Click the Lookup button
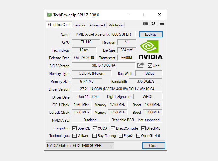The width and height of the screenshot is (218, 161). (151, 34)
